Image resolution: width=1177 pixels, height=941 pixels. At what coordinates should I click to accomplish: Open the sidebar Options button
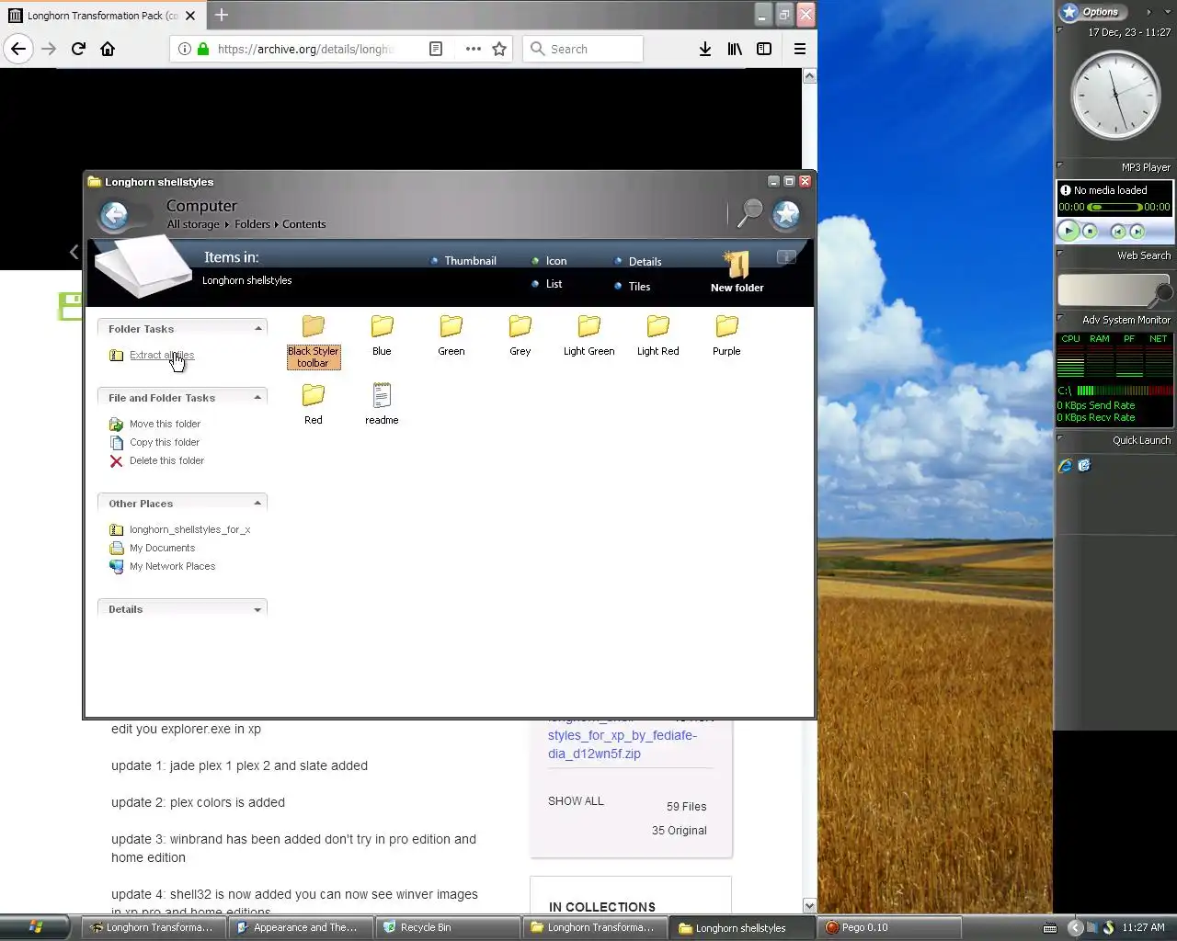pos(1091,12)
